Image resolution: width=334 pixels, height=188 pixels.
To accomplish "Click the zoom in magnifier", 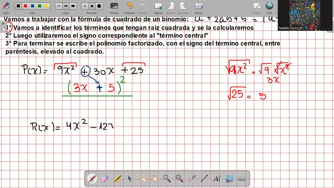I will click(x=167, y=178).
